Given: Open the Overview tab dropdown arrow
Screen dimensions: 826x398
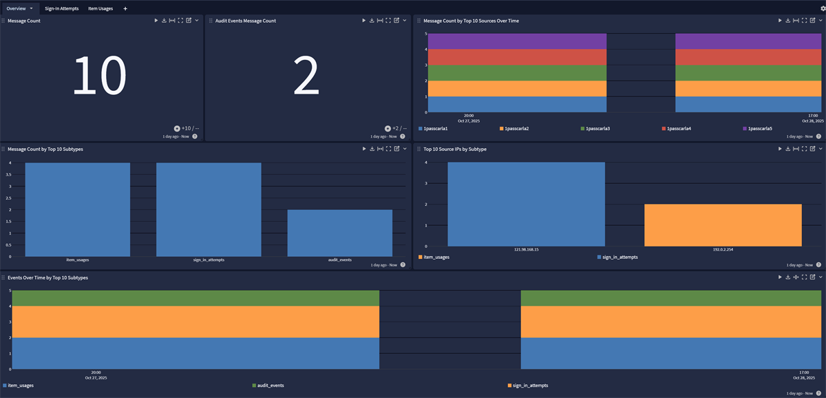Looking at the screenshot, I should [31, 8].
